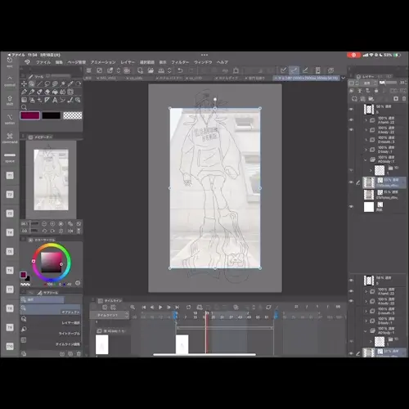Go to next frame in timeline
The width and height of the screenshot is (409, 409).
pyautogui.click(x=169, y=308)
